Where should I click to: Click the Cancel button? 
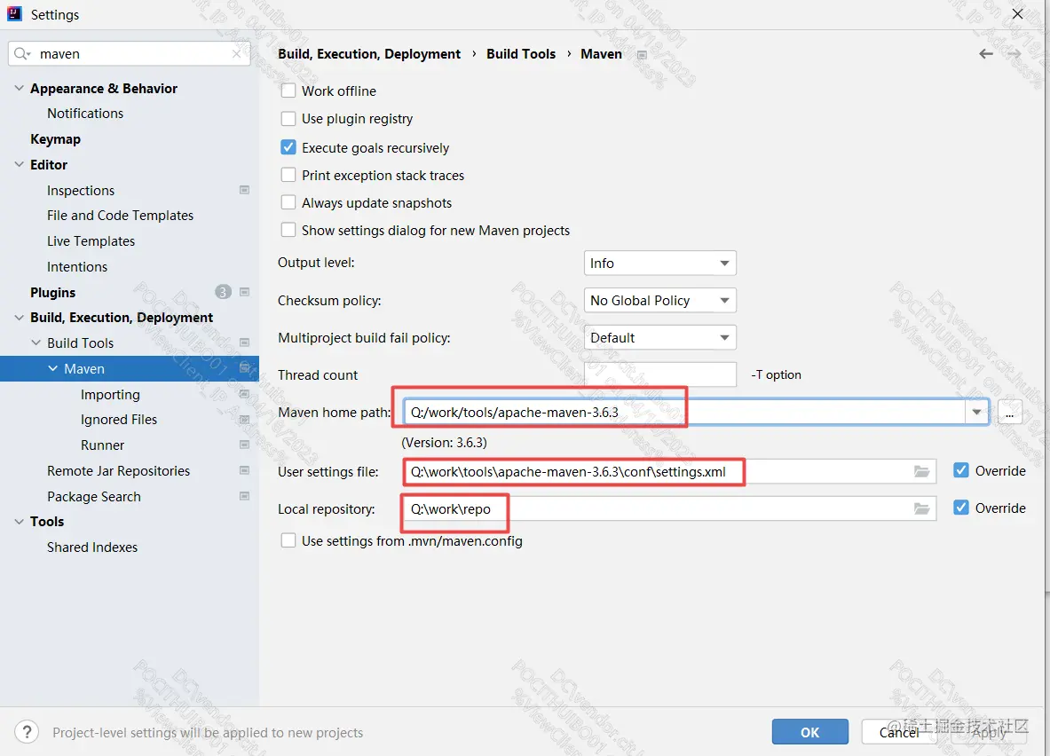pyautogui.click(x=898, y=732)
